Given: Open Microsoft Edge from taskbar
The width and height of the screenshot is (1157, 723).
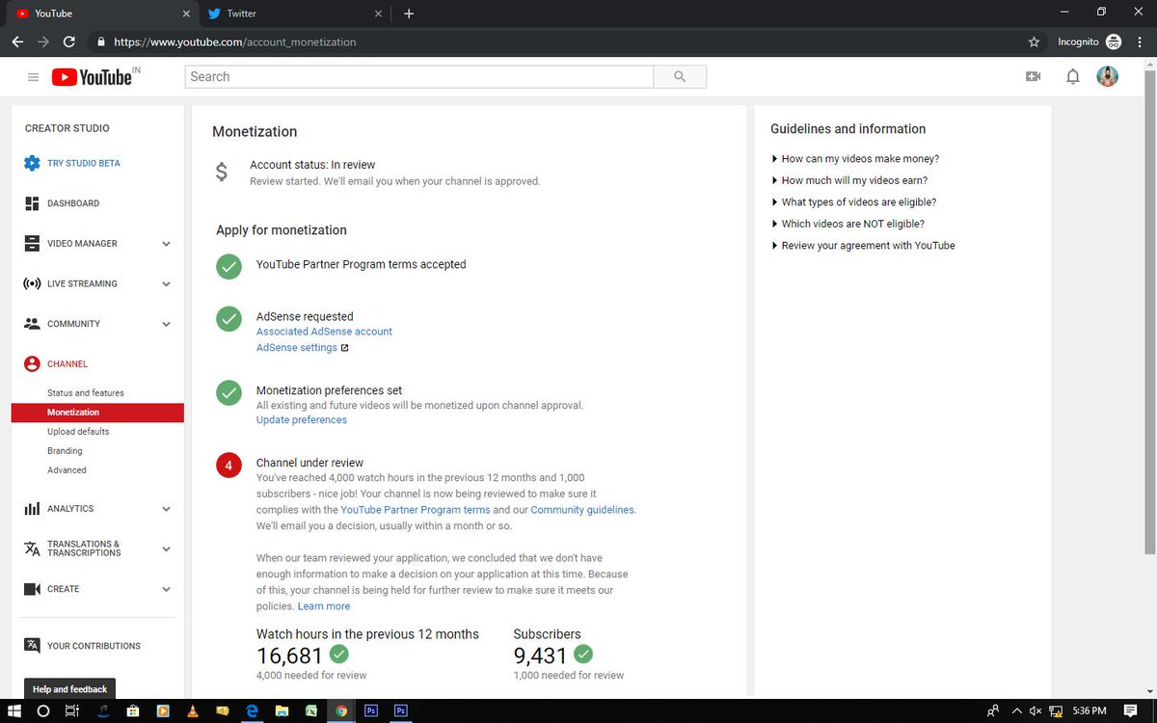Looking at the screenshot, I should 251,711.
